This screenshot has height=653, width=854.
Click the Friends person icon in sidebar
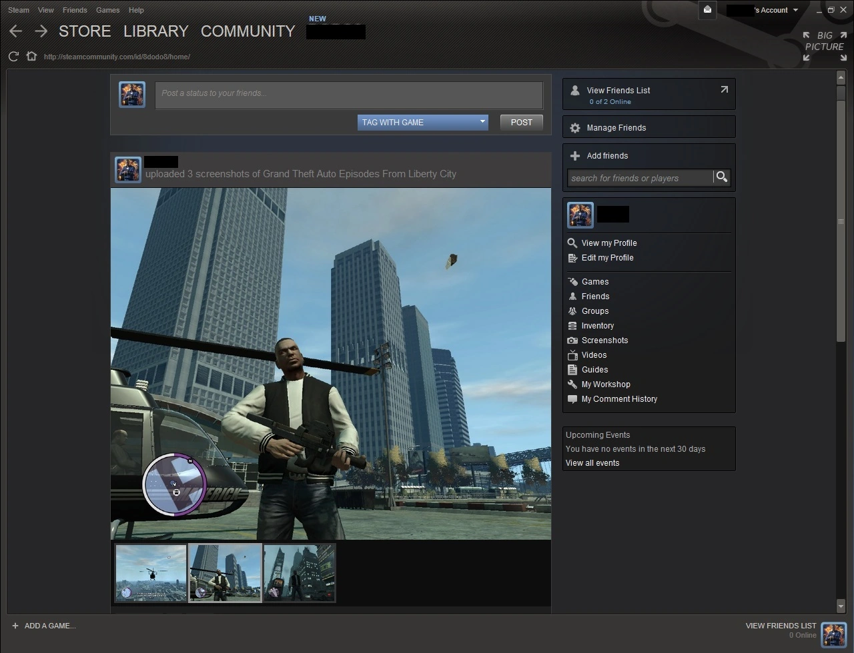(572, 297)
